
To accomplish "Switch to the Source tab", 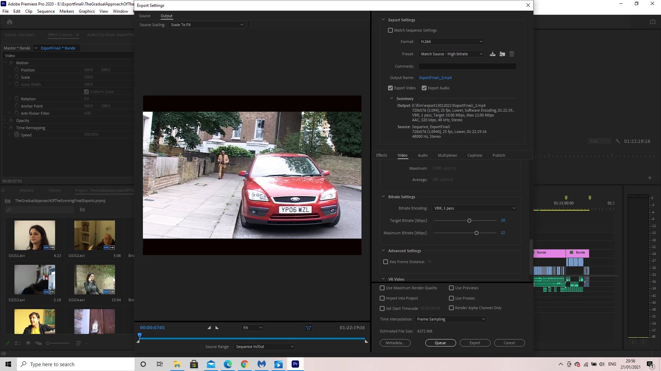I will (145, 16).
